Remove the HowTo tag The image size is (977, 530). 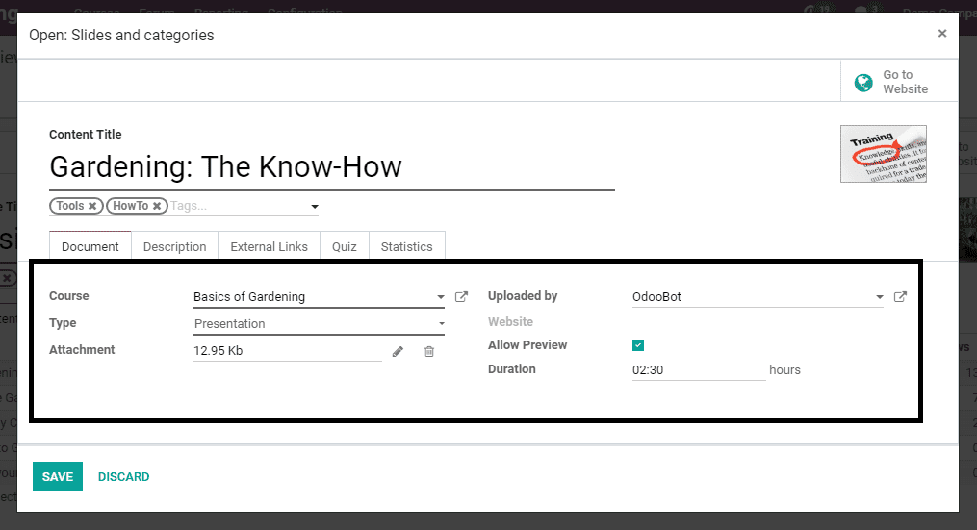(157, 206)
